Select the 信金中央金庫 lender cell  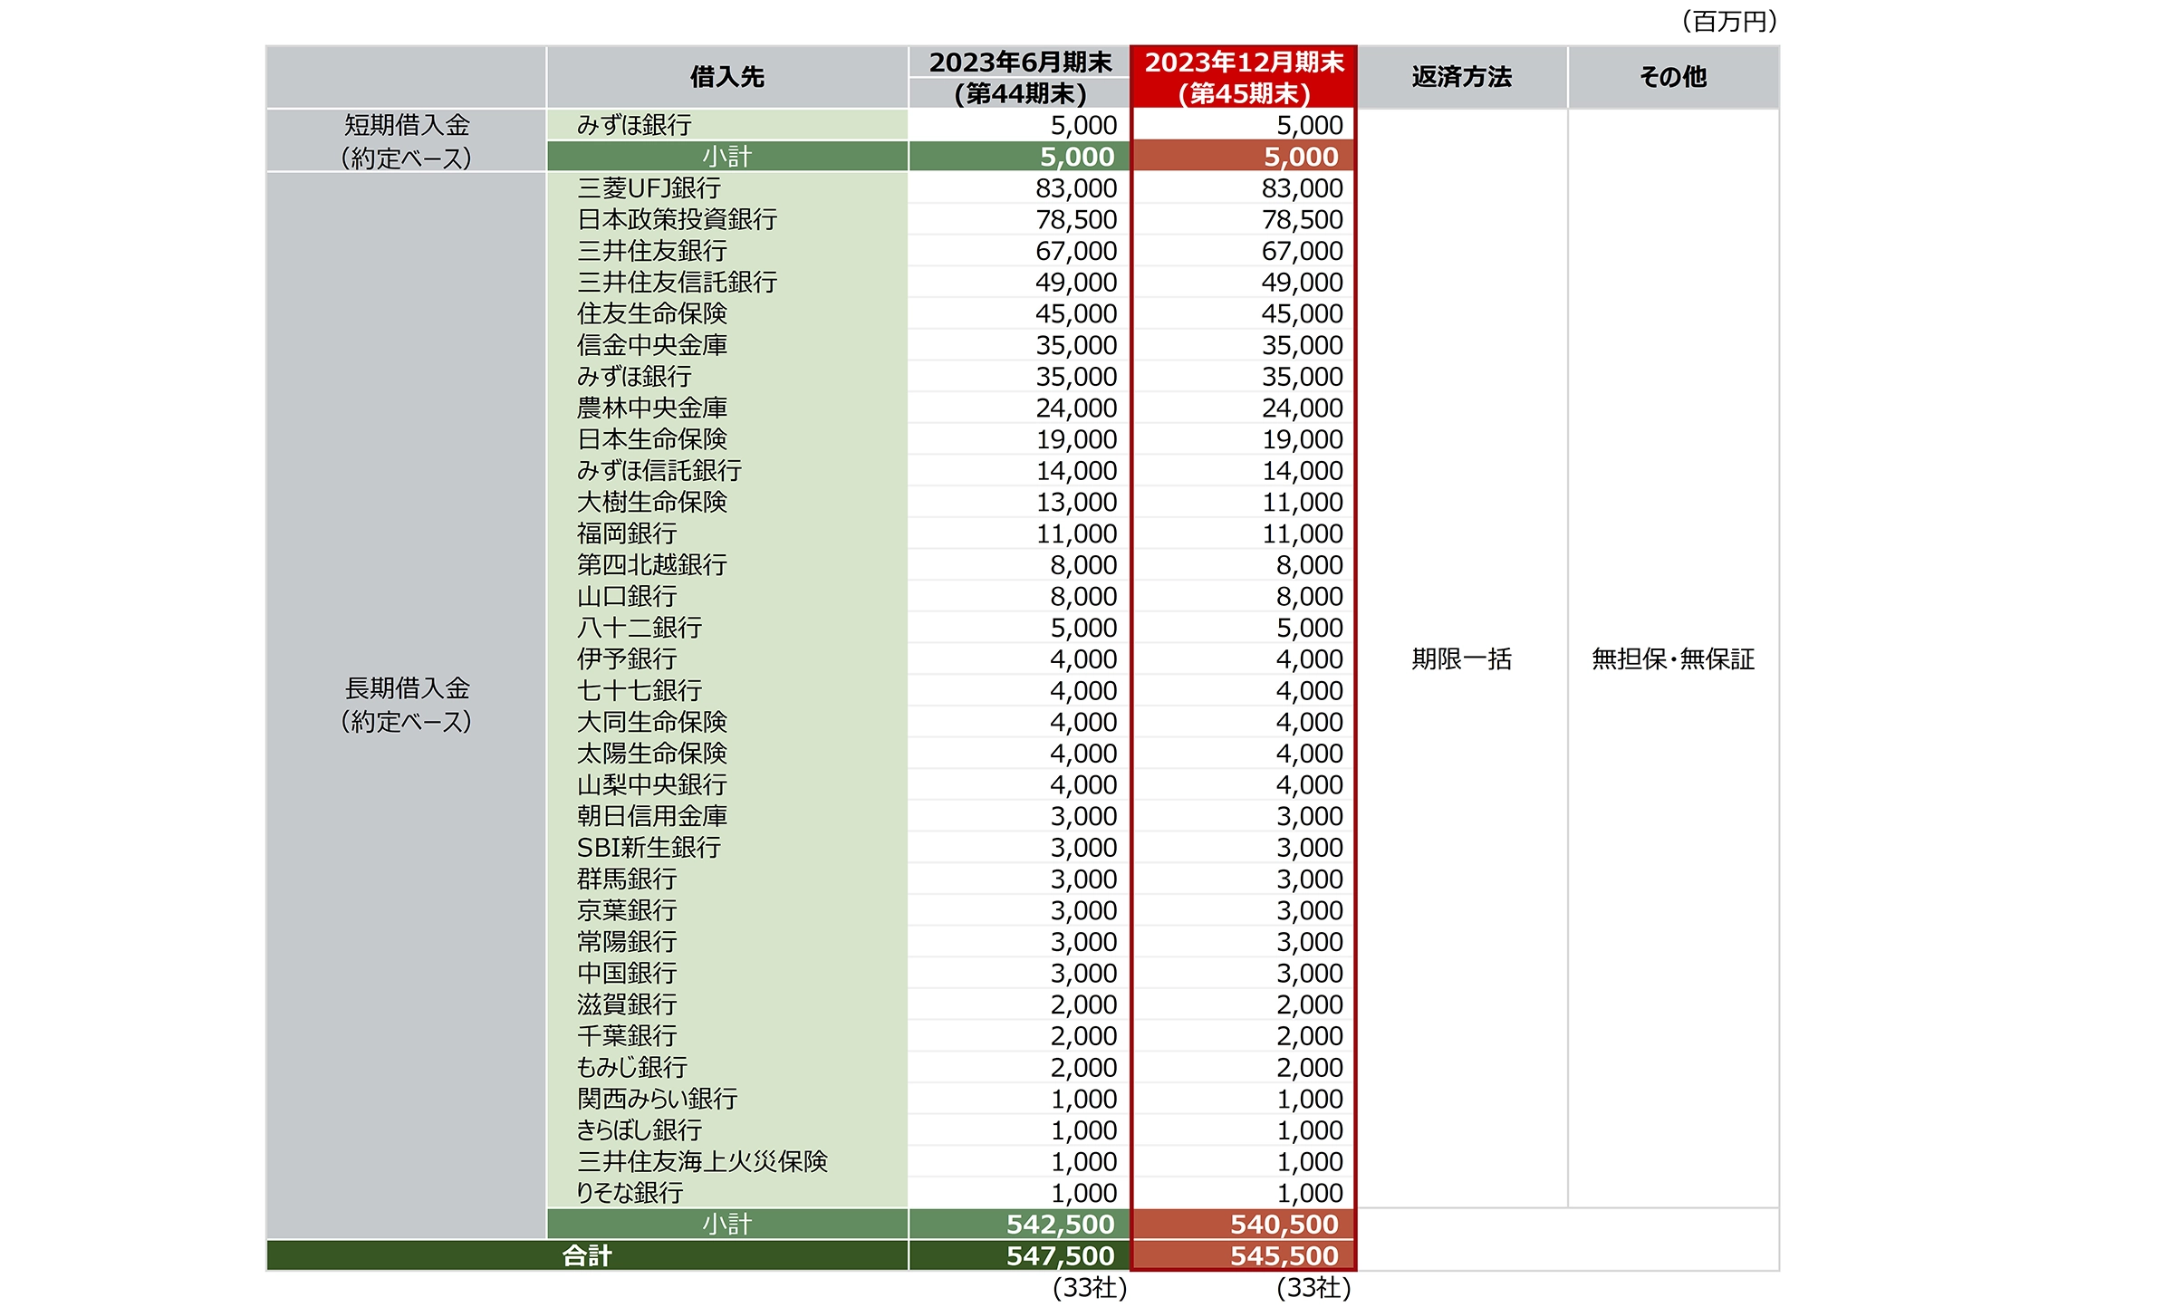point(727,345)
